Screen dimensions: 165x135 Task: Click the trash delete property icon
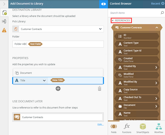pos(100,89)
